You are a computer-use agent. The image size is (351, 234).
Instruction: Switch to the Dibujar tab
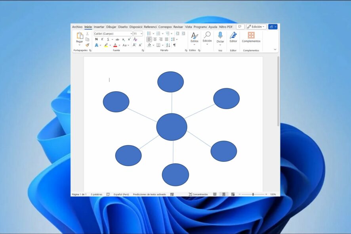[x=111, y=27]
